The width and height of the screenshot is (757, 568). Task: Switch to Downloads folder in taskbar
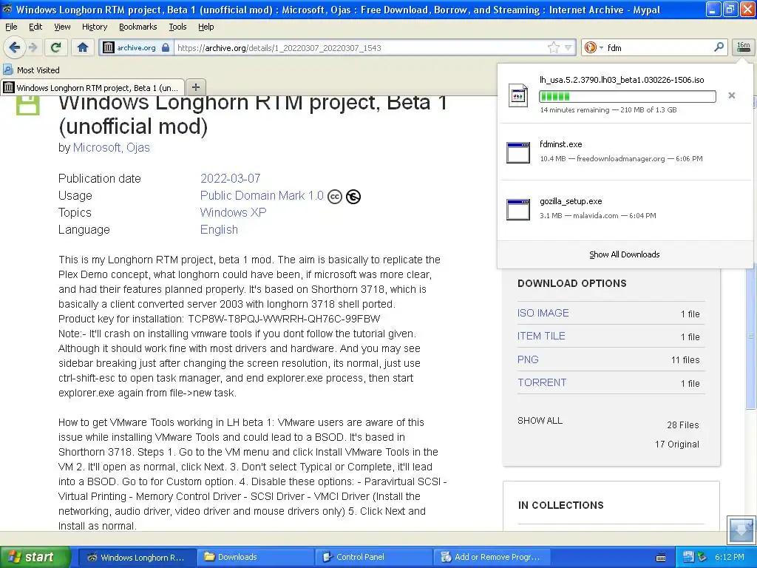255,557
